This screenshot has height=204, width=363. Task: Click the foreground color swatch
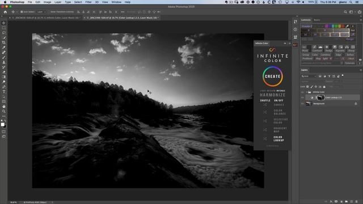point(2,125)
